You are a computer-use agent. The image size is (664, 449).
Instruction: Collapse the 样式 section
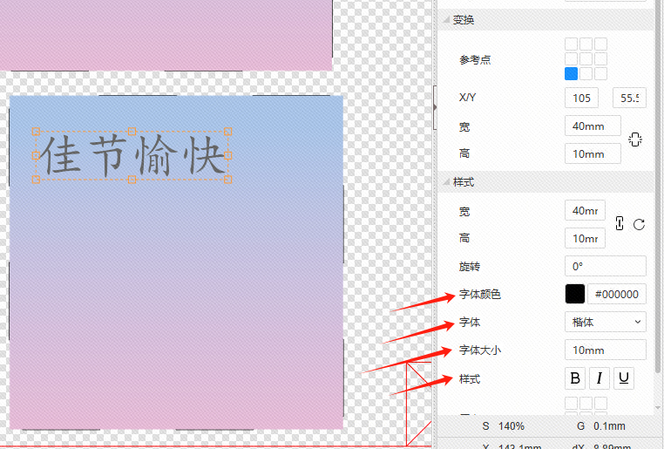(446, 182)
